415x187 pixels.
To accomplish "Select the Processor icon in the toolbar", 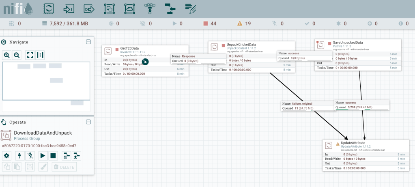I will pyautogui.click(x=49, y=8).
